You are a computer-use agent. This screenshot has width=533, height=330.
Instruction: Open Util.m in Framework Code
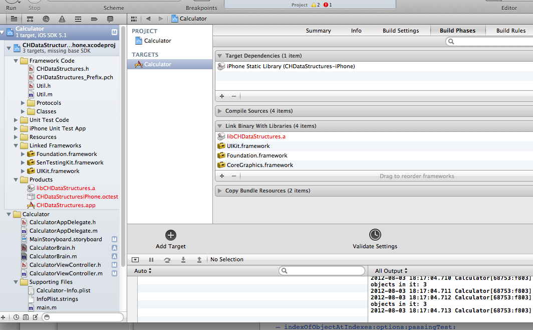(44, 95)
